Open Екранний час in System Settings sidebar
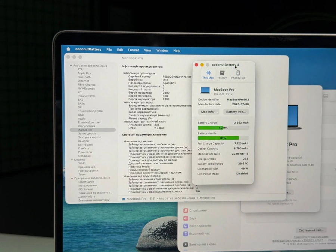 point(196,234)
